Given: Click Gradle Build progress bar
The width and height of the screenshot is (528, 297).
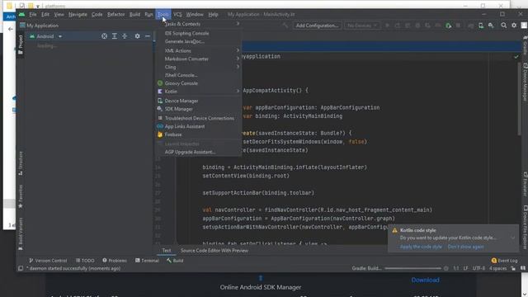Looking at the screenshot, I should pyautogui.click(x=412, y=268).
